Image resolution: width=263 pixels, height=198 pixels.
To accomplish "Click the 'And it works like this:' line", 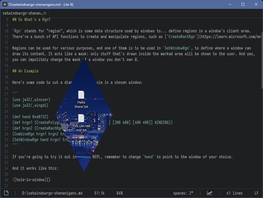I will pyautogui.click(x=35, y=168).
